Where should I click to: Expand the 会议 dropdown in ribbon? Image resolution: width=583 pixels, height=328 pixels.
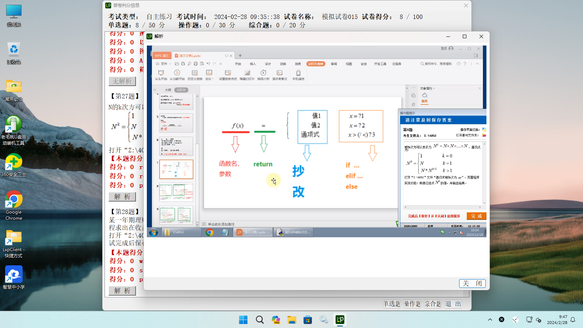pos(209,75)
